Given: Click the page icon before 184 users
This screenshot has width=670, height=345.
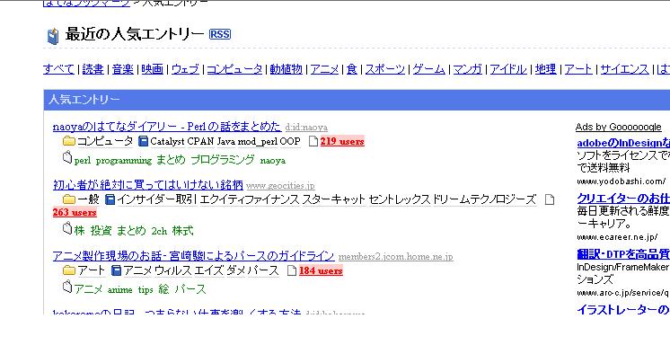Looking at the screenshot, I should pyautogui.click(x=292, y=270).
